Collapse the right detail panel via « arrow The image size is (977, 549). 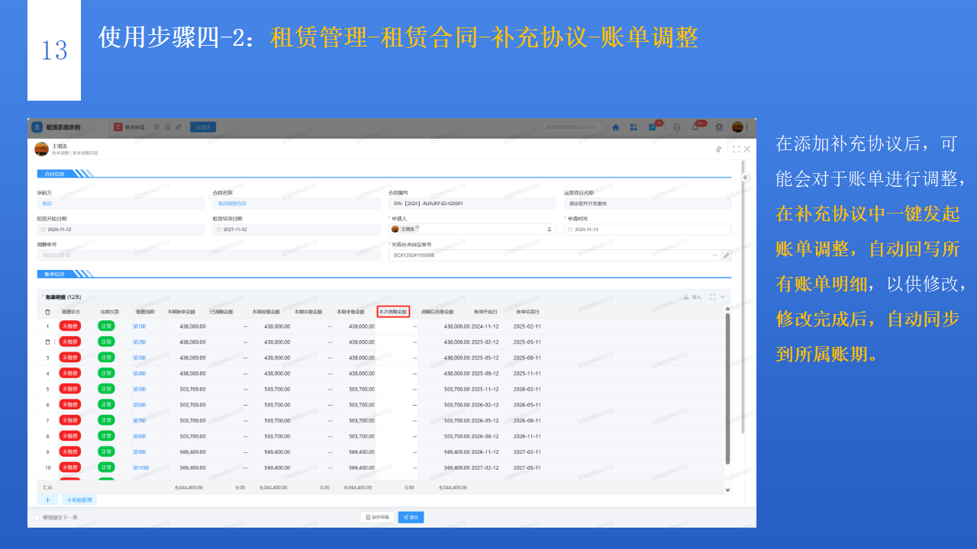point(744,178)
